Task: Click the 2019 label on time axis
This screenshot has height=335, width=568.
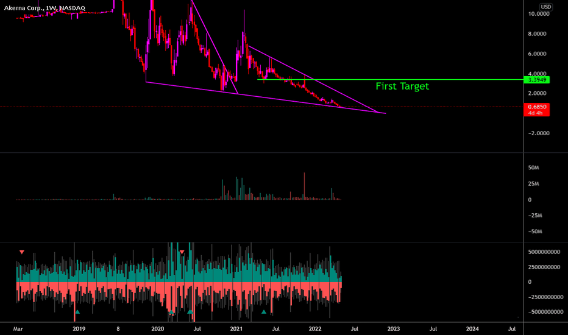Action: point(79,329)
